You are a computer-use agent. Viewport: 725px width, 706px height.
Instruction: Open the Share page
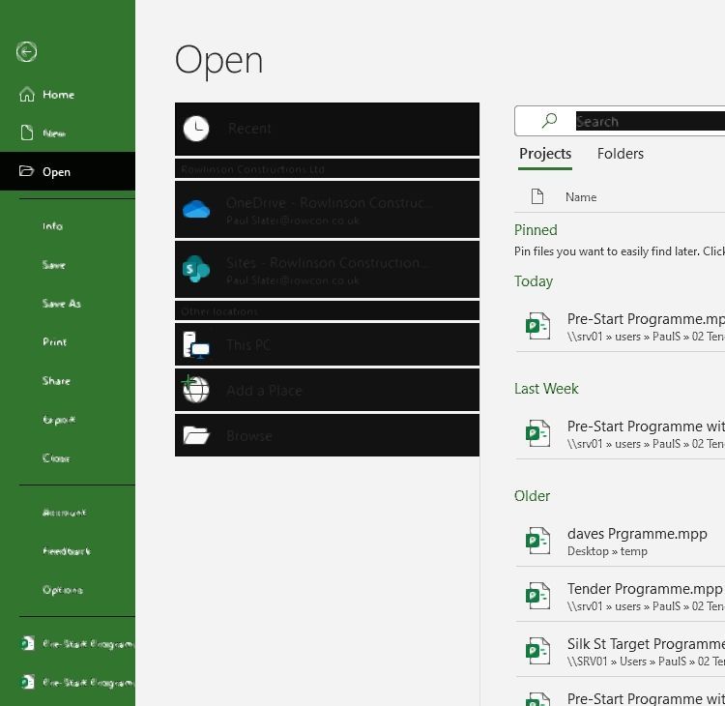(x=68, y=381)
